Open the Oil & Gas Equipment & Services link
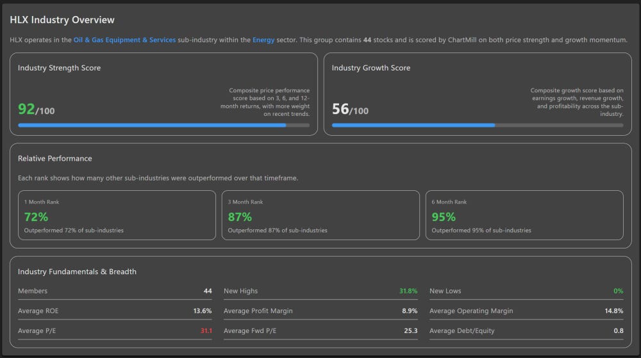The image size is (641, 358). pyautogui.click(x=124, y=40)
